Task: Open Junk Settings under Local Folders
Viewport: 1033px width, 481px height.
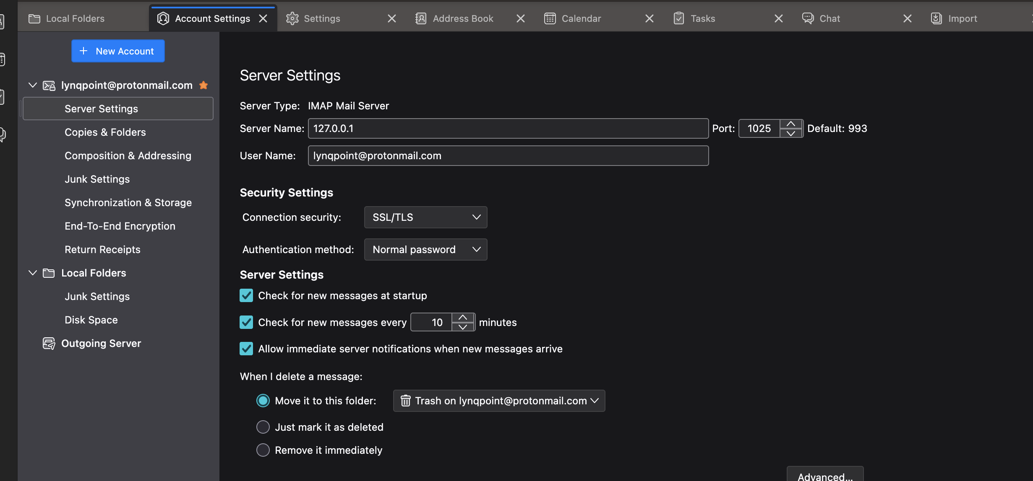Action: pyautogui.click(x=117, y=296)
